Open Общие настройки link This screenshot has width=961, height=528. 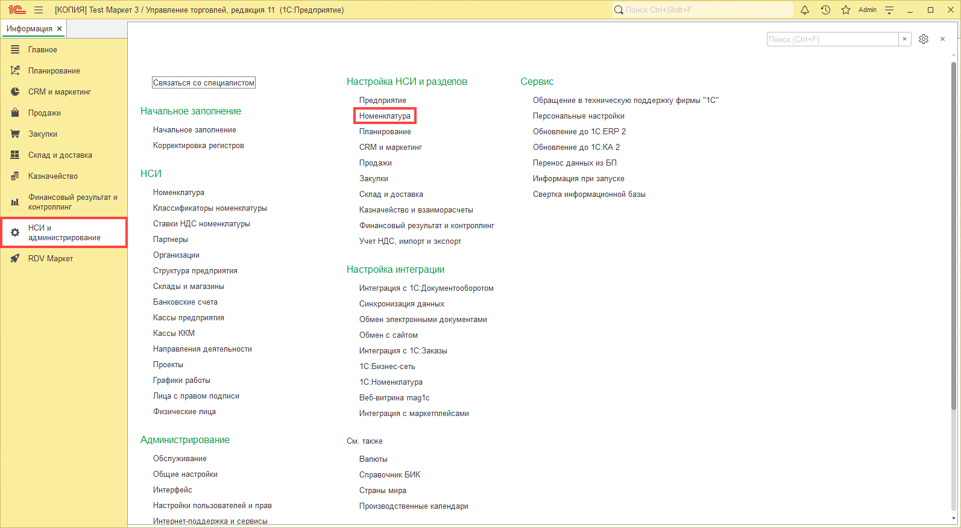pos(185,474)
